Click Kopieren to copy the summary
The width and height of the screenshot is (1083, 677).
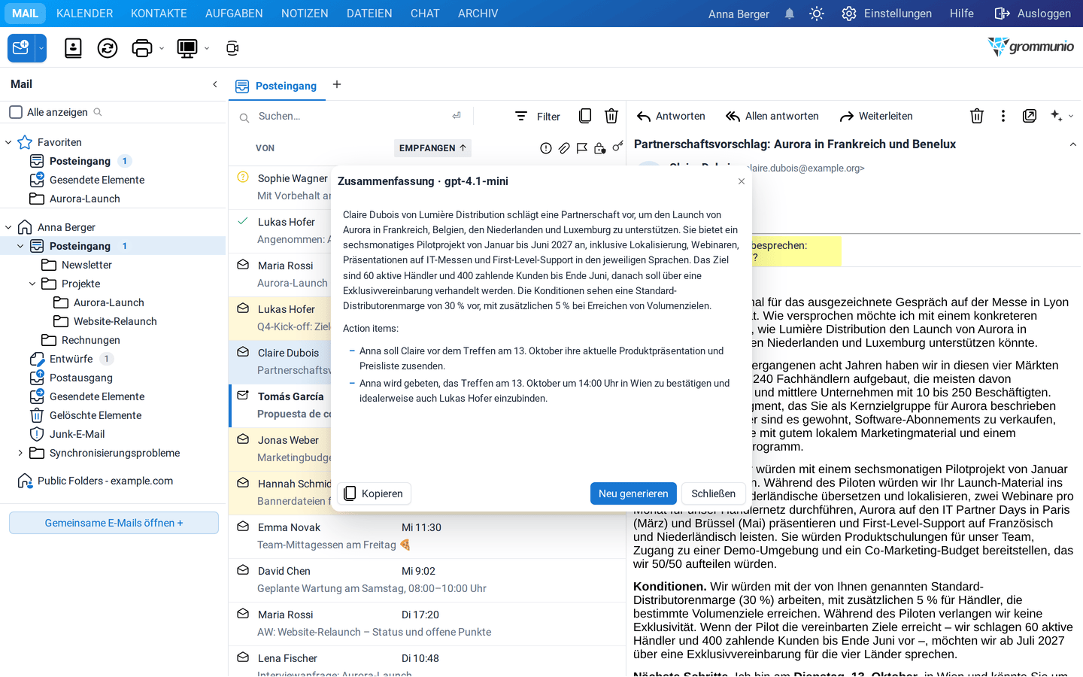point(374,493)
